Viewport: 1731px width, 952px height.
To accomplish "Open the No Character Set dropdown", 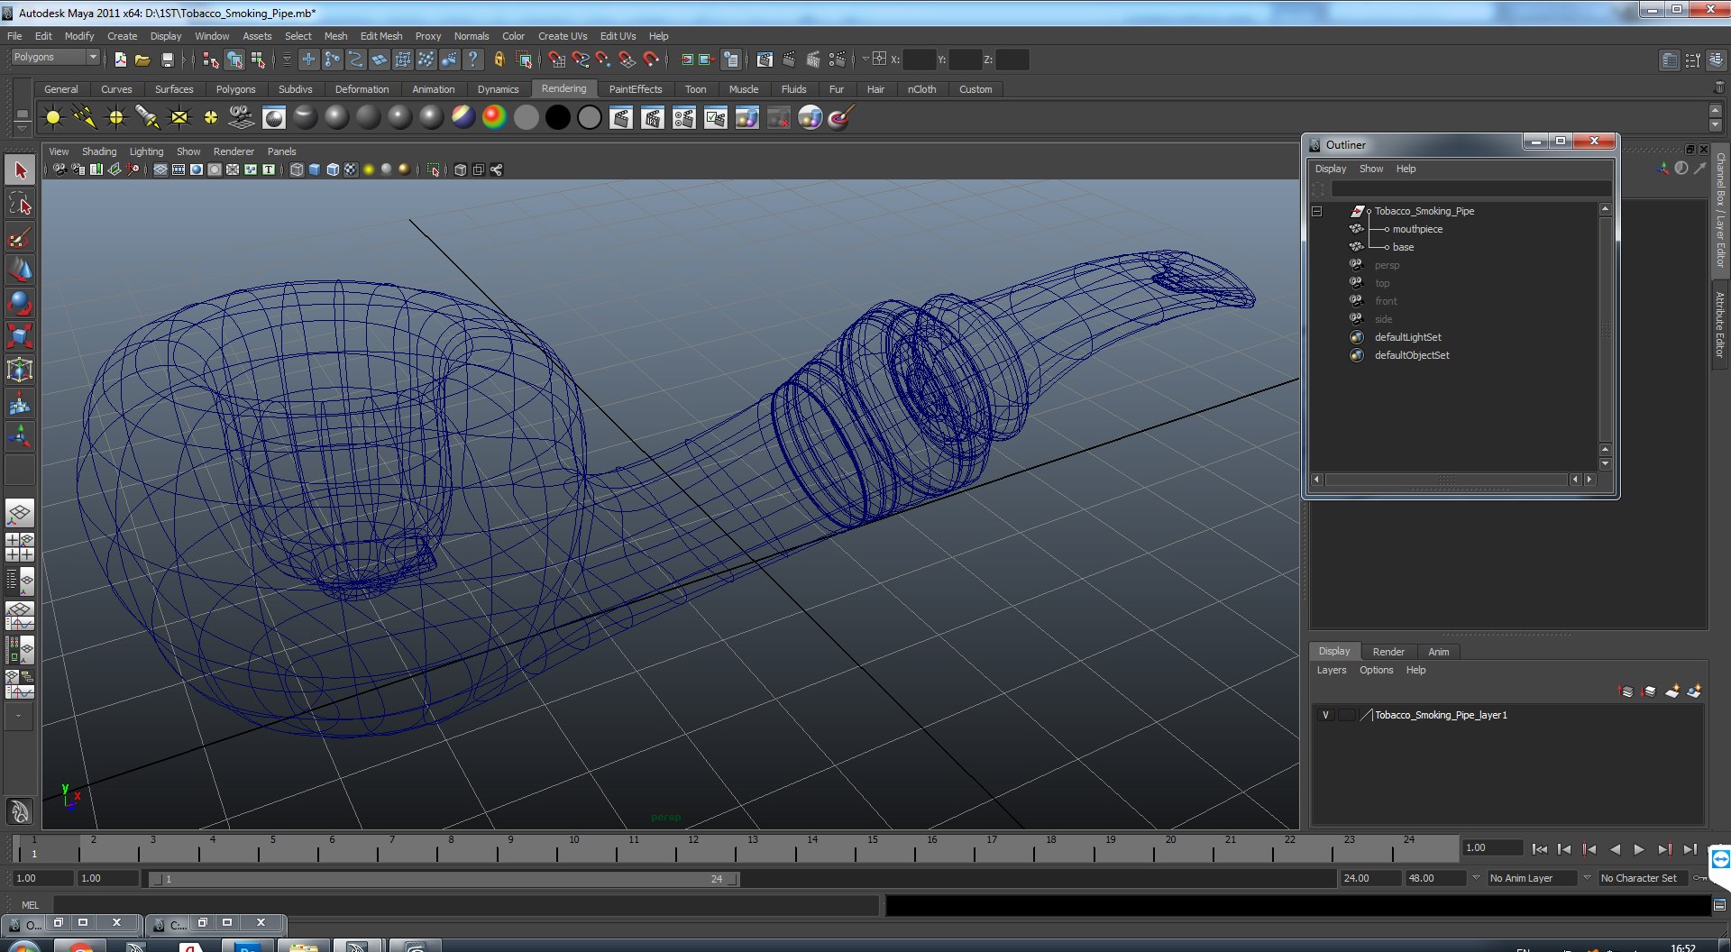I will (1644, 878).
